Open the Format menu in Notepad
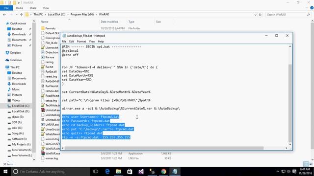The image size is (314, 176). (81, 42)
